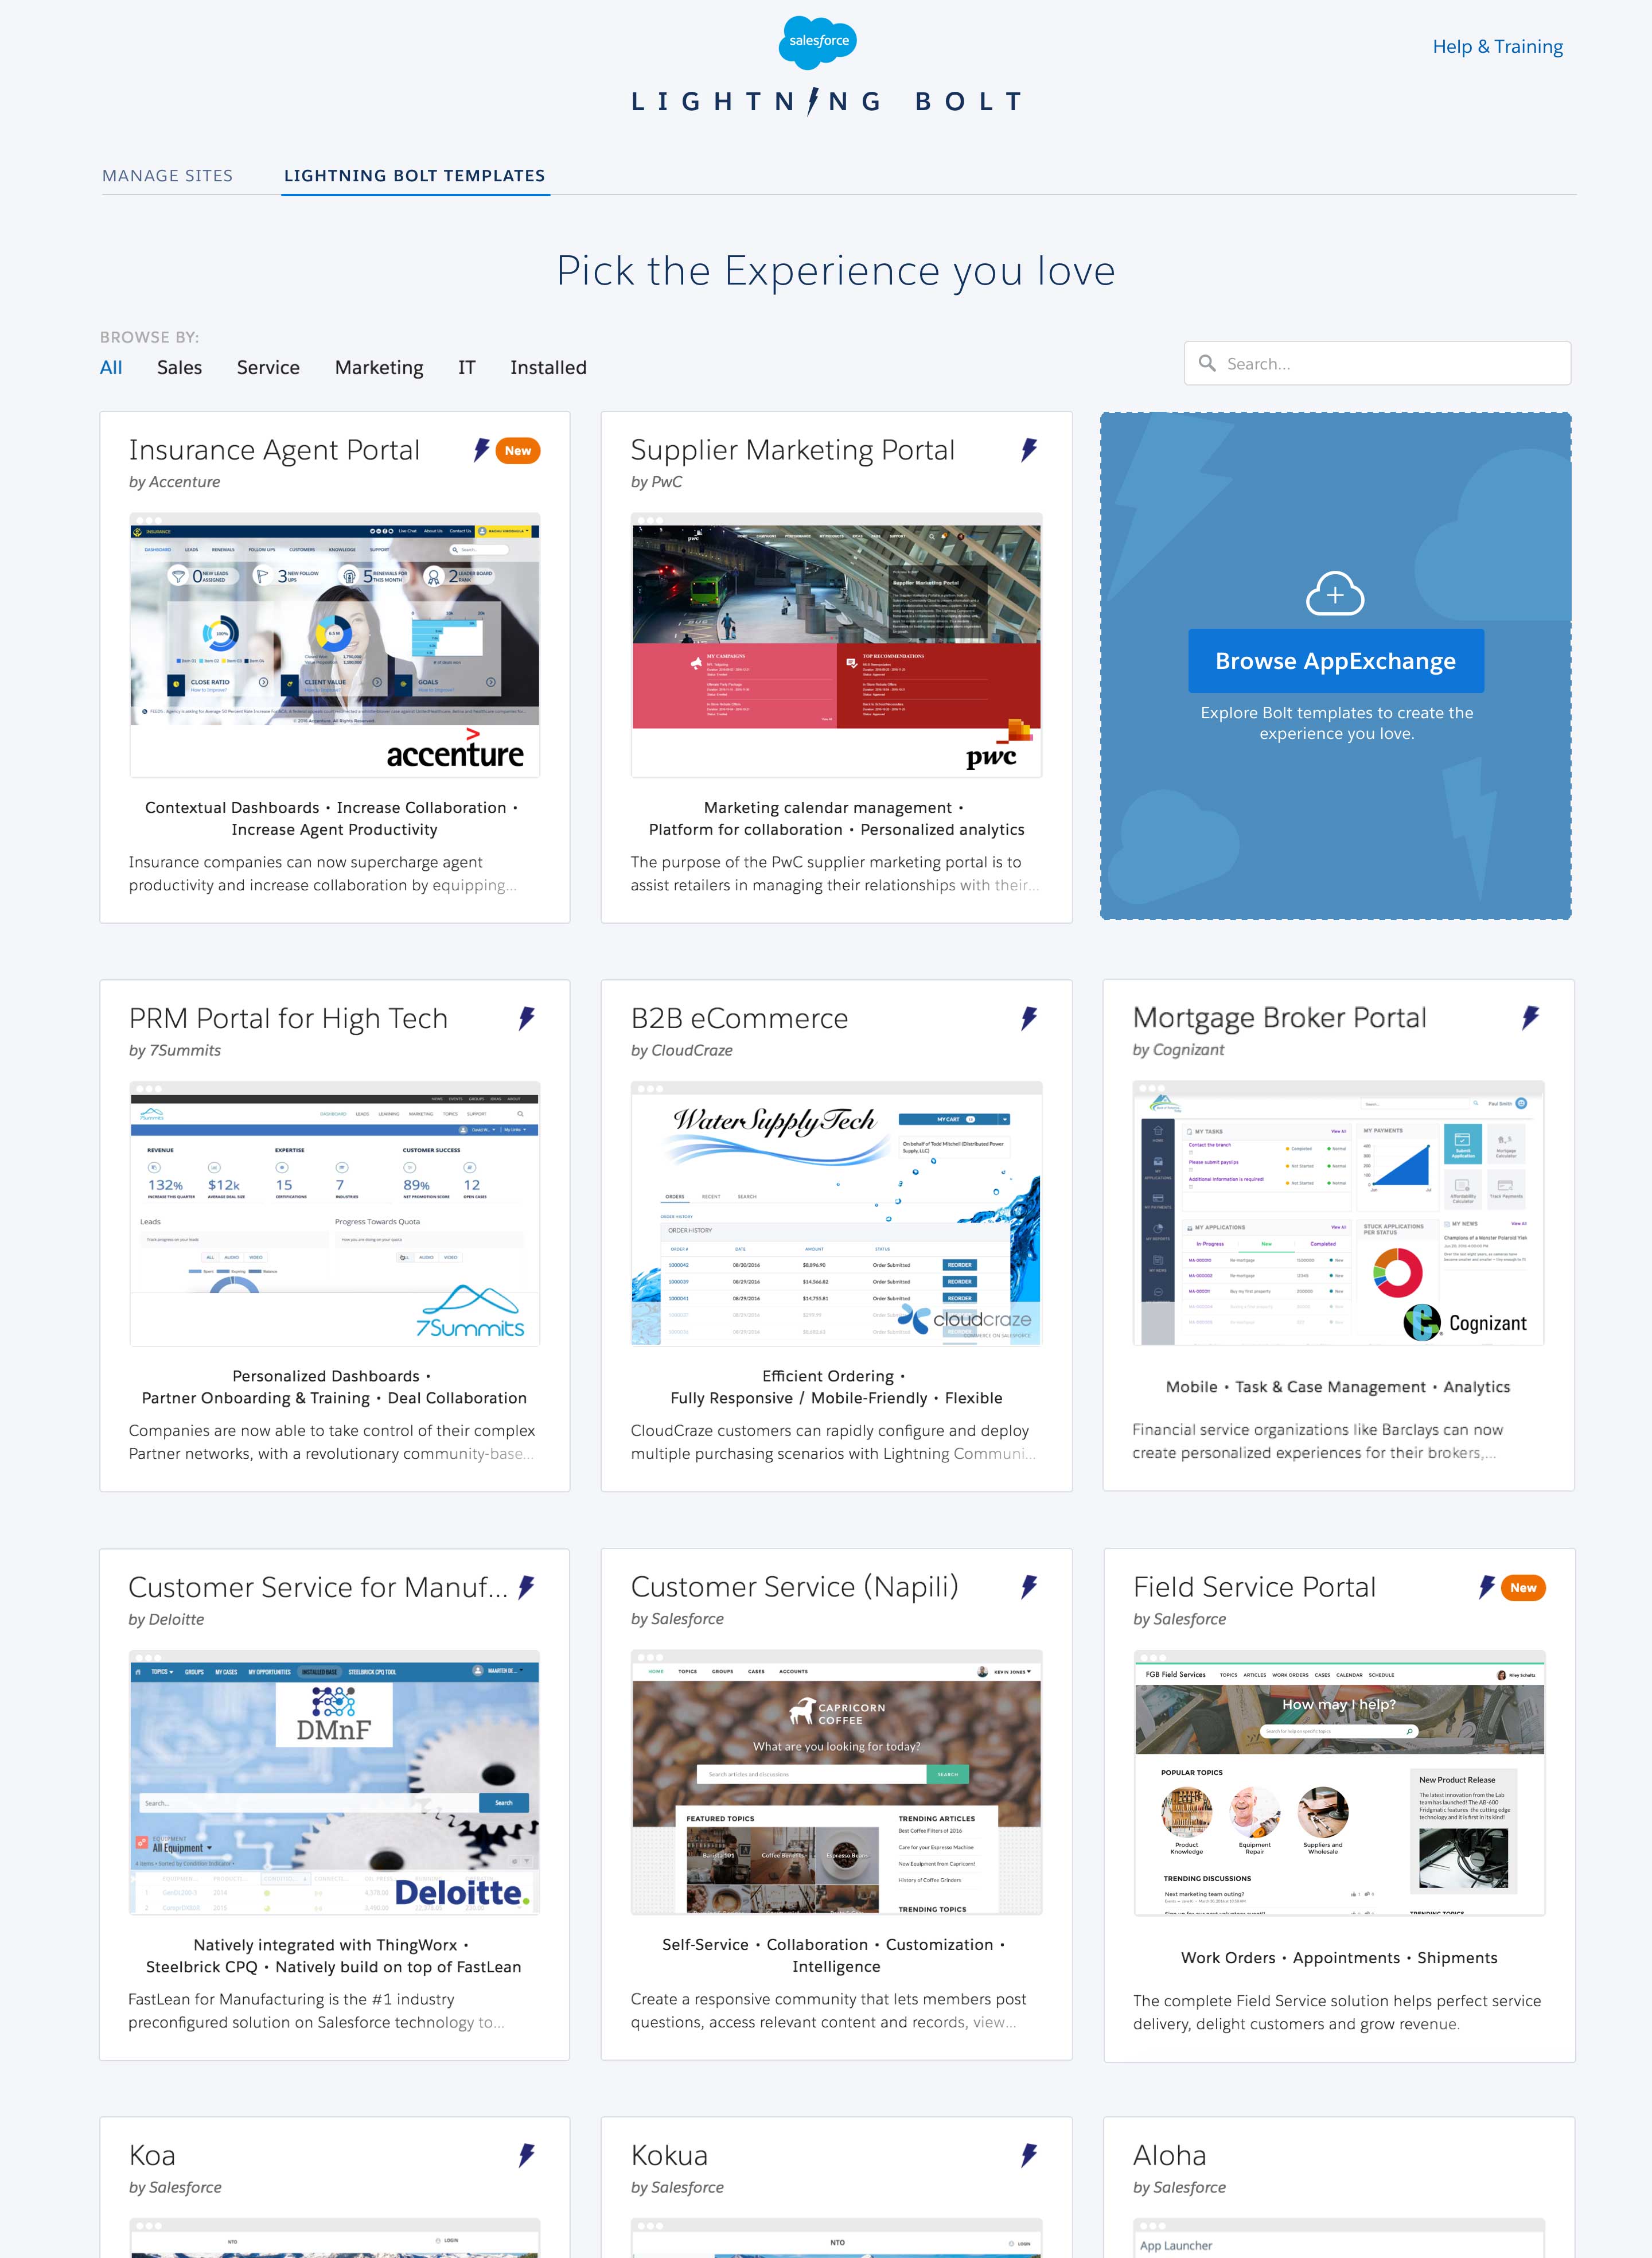1652x2258 pixels.
Task: Filter templates by Marketing
Action: coord(379,368)
